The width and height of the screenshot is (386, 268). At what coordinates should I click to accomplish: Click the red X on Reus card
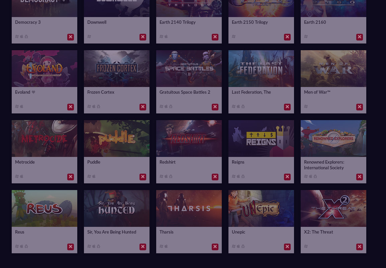point(71,247)
